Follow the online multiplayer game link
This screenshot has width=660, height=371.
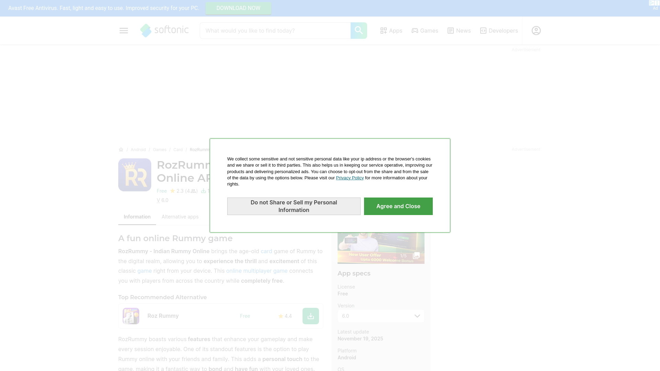point(257,271)
